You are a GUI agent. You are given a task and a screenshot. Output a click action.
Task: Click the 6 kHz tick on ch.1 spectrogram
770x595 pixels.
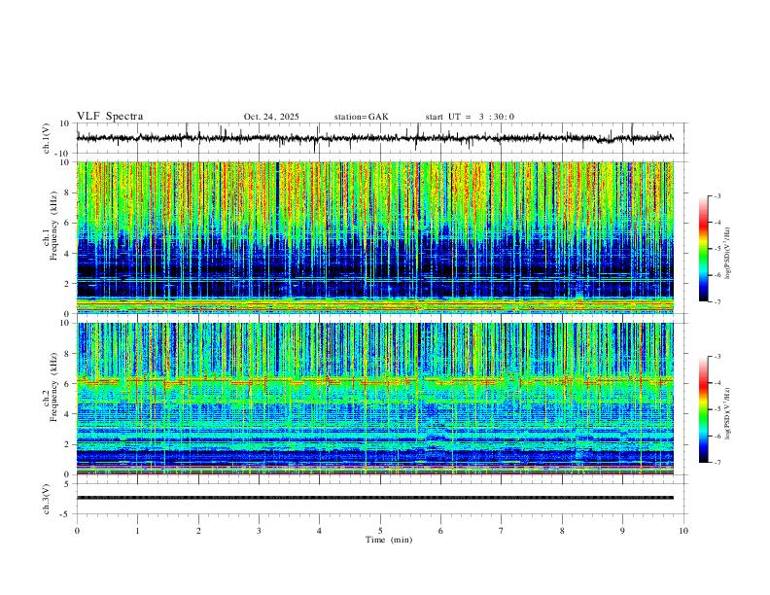click(68, 223)
